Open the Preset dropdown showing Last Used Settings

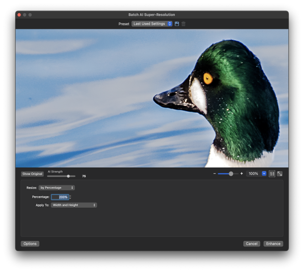[x=152, y=24]
